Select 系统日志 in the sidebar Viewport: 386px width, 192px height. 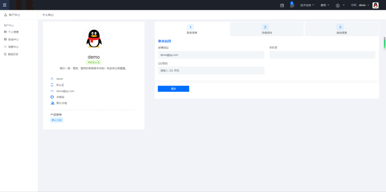13,54
